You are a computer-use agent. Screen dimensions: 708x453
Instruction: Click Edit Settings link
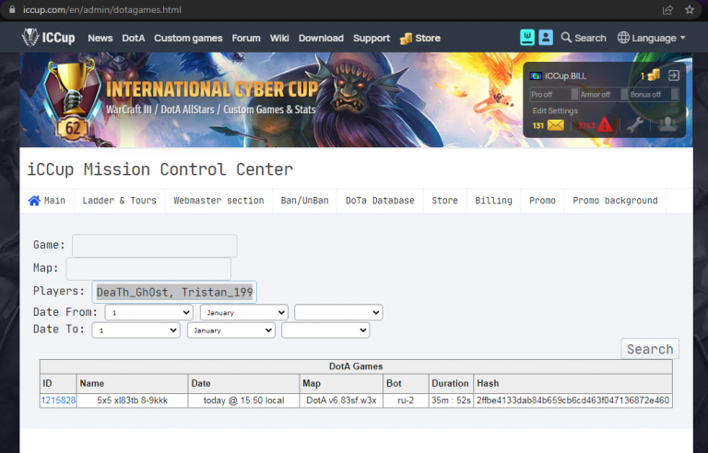555,110
